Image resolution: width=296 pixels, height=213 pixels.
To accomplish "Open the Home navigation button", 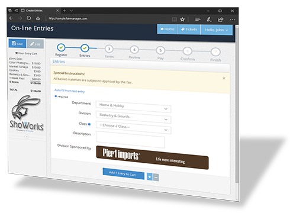I will [168, 29].
